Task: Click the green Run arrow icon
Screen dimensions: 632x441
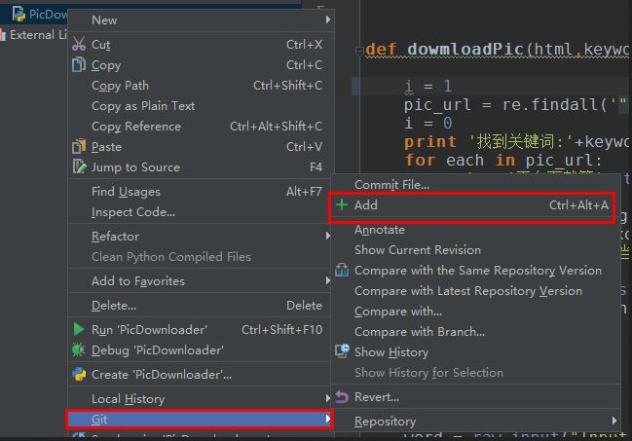Action: point(79,329)
